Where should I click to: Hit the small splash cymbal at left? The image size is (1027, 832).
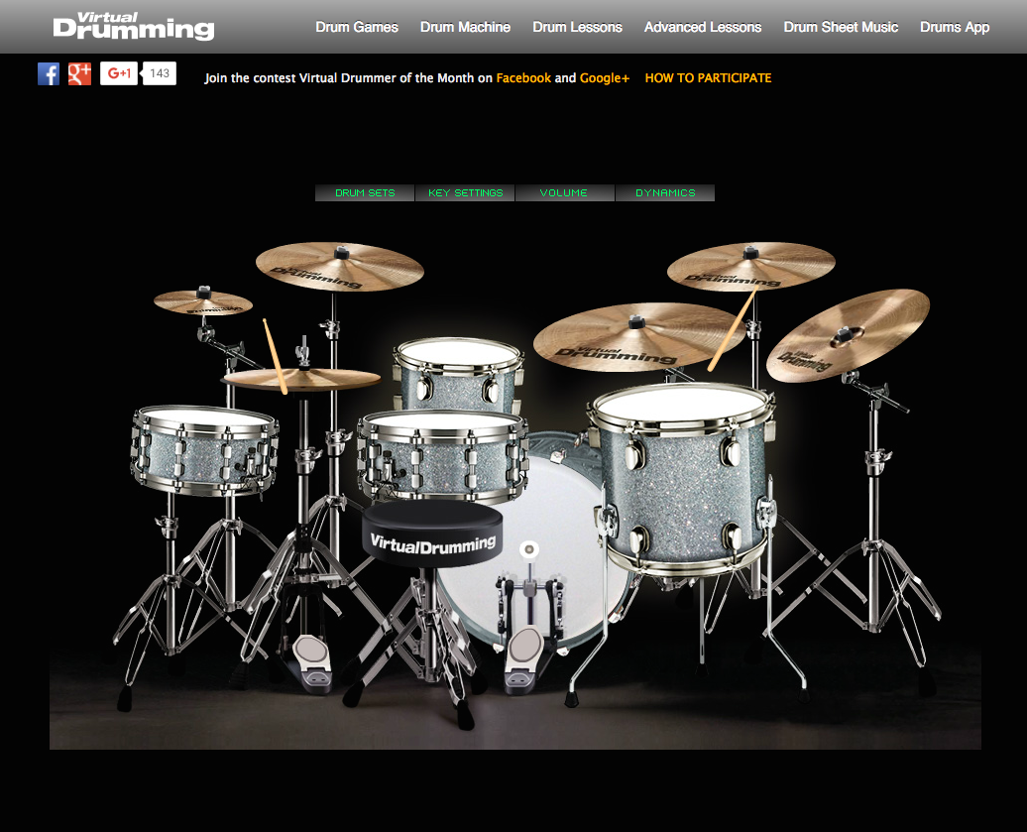click(203, 302)
